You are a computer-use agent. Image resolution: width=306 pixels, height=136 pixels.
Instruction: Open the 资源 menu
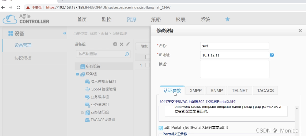131,19
